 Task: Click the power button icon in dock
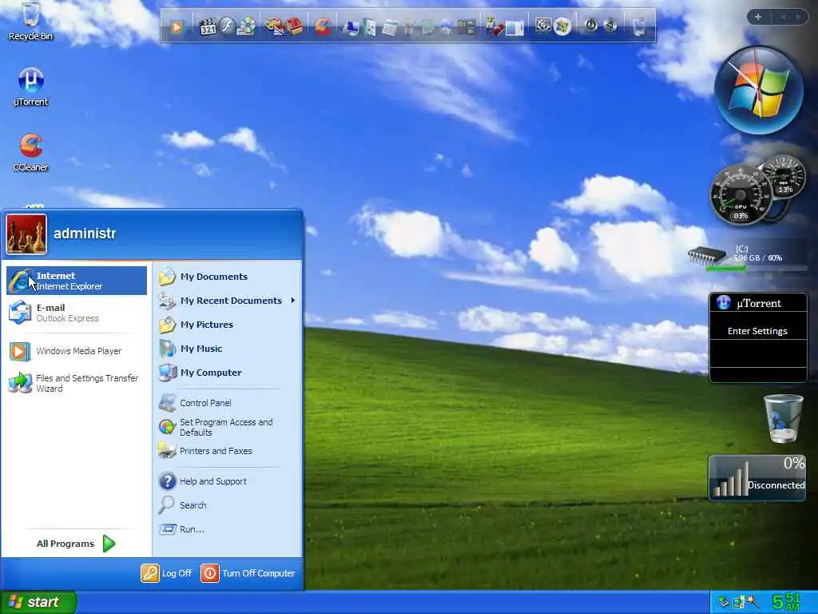590,25
